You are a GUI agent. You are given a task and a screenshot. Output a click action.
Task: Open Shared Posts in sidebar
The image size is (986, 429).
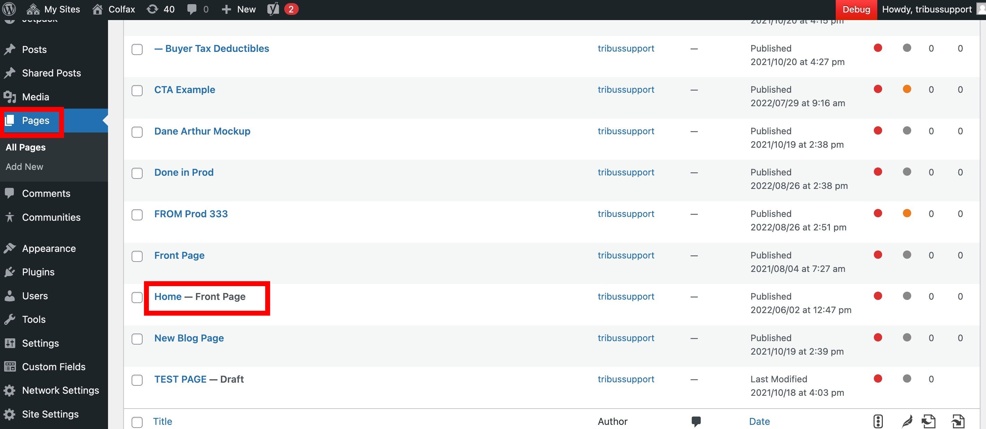click(51, 73)
